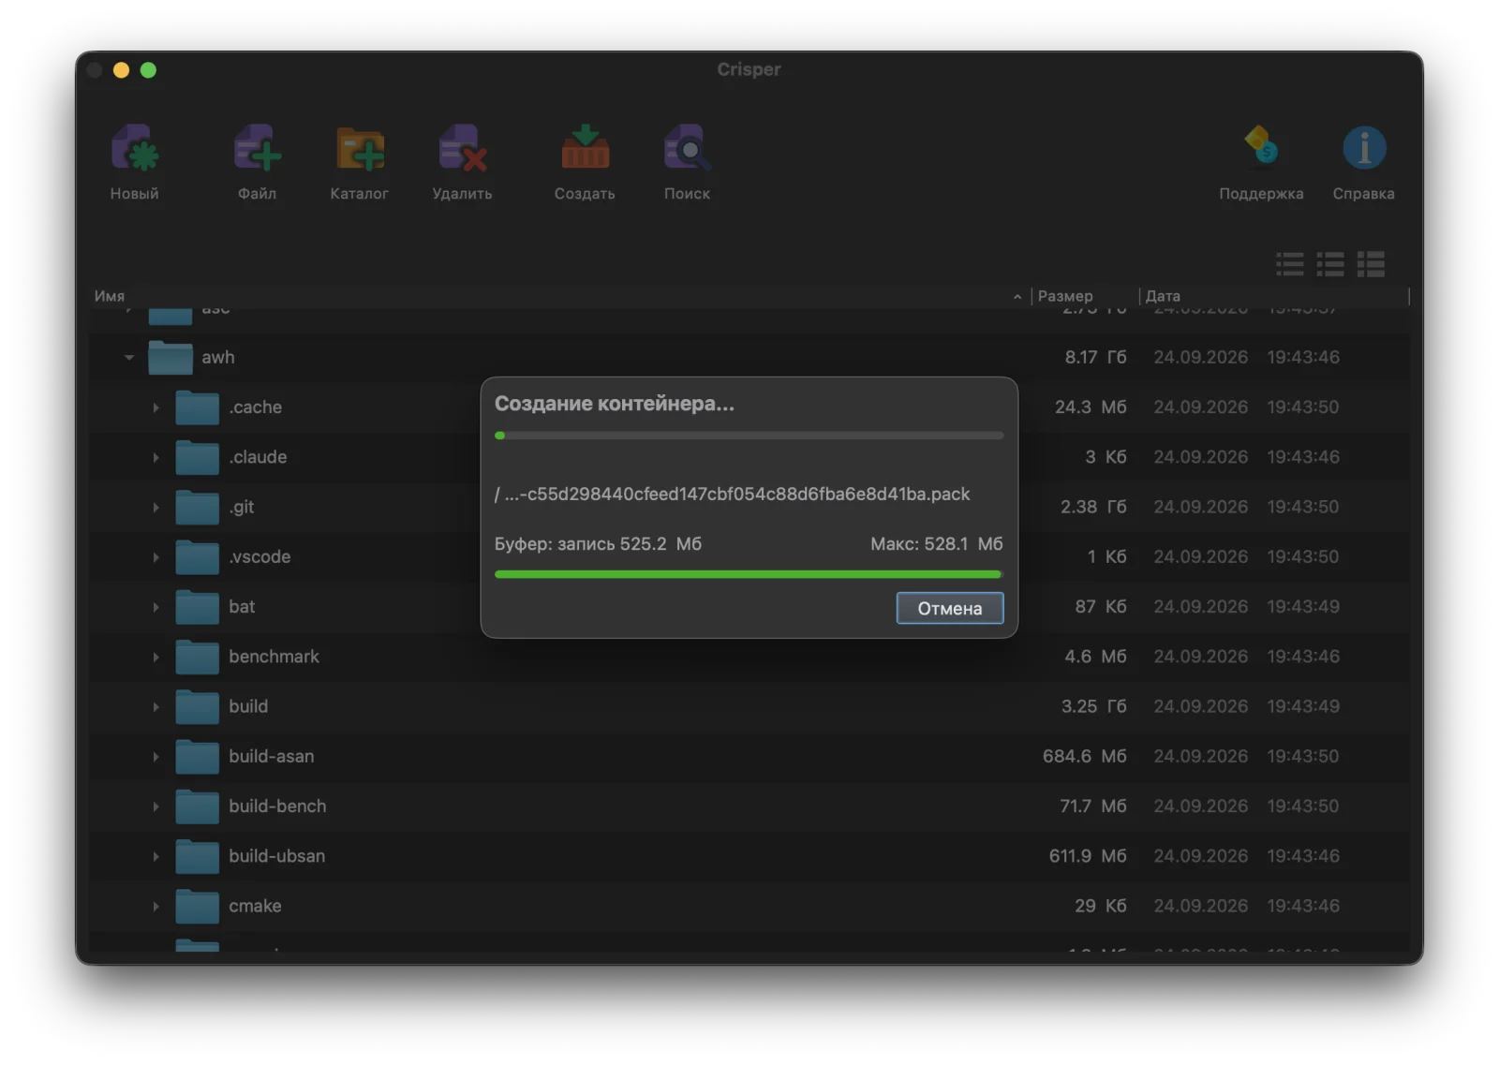Click the Буфер: запись 525.2 Мб label
Viewport: 1499px width, 1065px height.
point(598,544)
